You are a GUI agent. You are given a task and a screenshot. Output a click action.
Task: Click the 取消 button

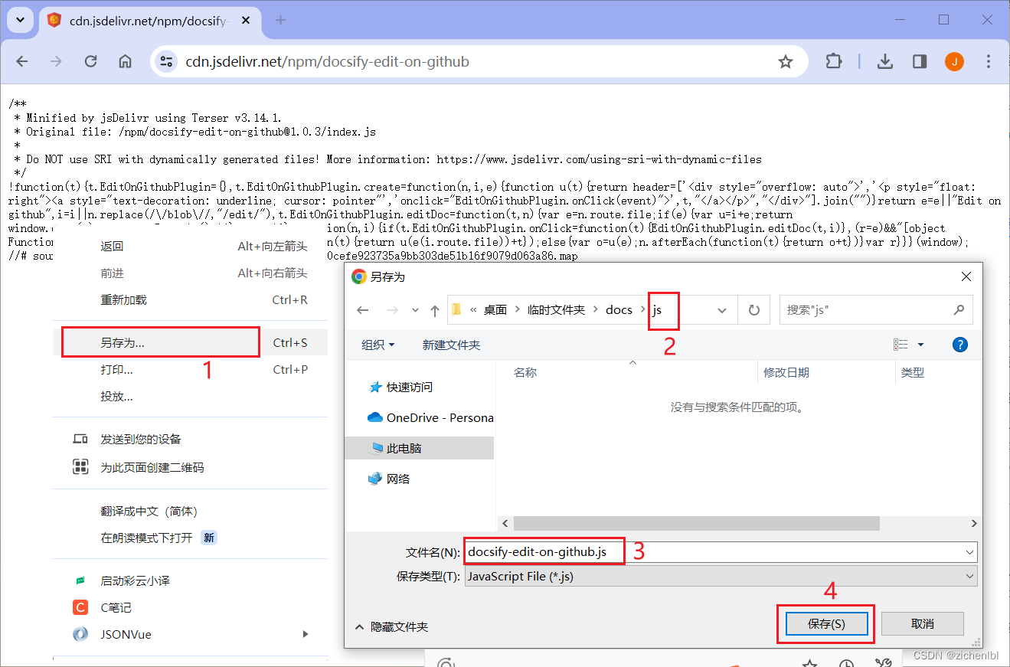pyautogui.click(x=923, y=624)
